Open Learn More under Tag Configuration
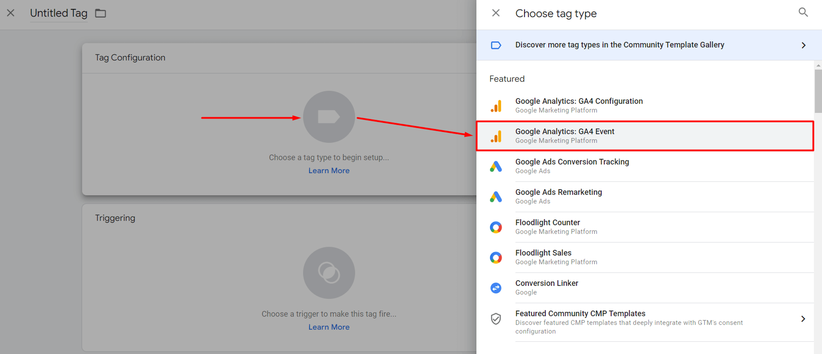 pyautogui.click(x=329, y=171)
